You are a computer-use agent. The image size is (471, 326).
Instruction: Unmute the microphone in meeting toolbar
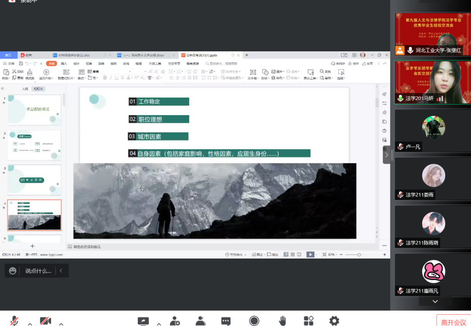14,321
